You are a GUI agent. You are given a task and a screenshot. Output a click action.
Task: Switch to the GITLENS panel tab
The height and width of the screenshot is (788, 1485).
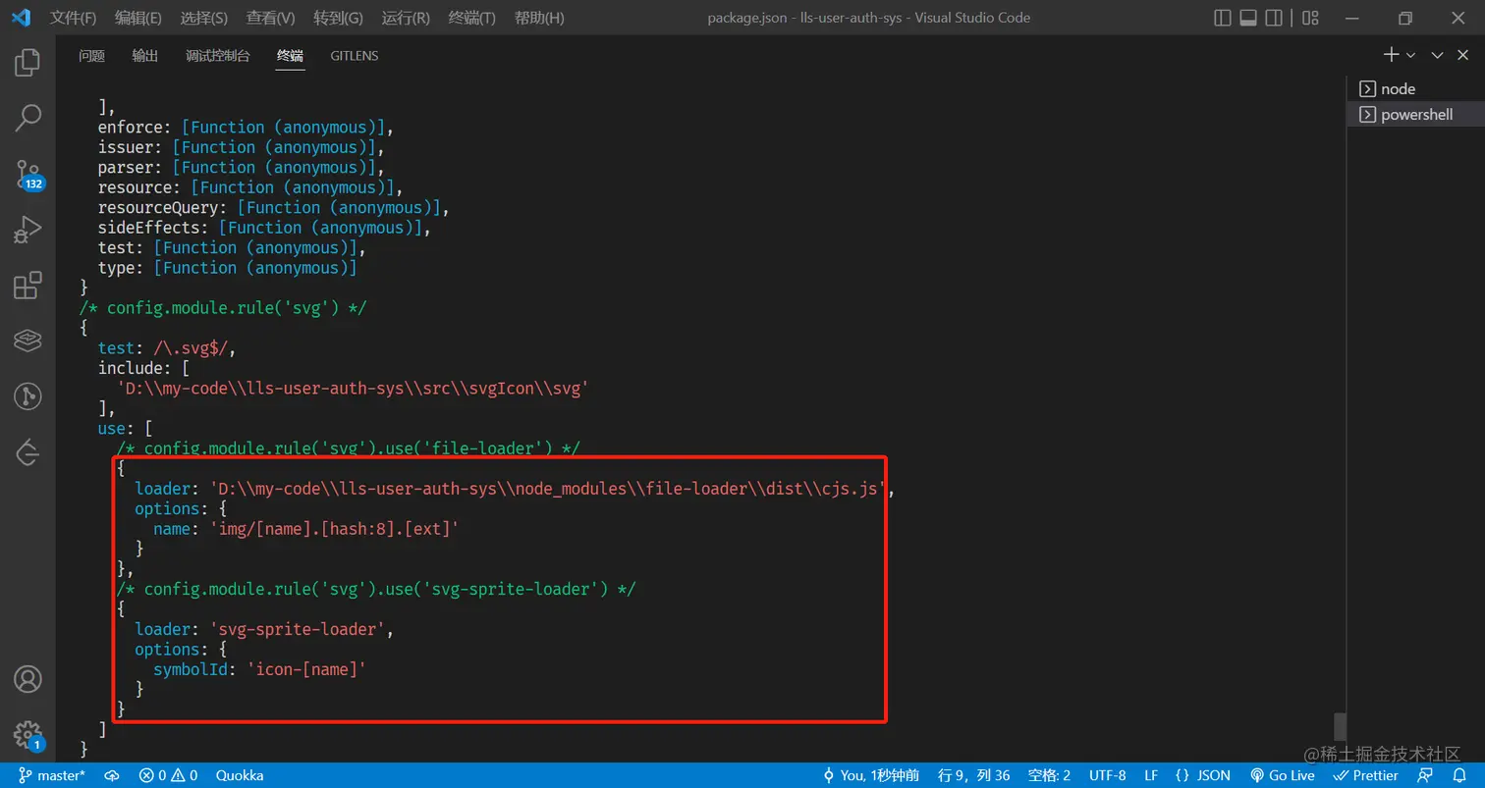coord(355,56)
